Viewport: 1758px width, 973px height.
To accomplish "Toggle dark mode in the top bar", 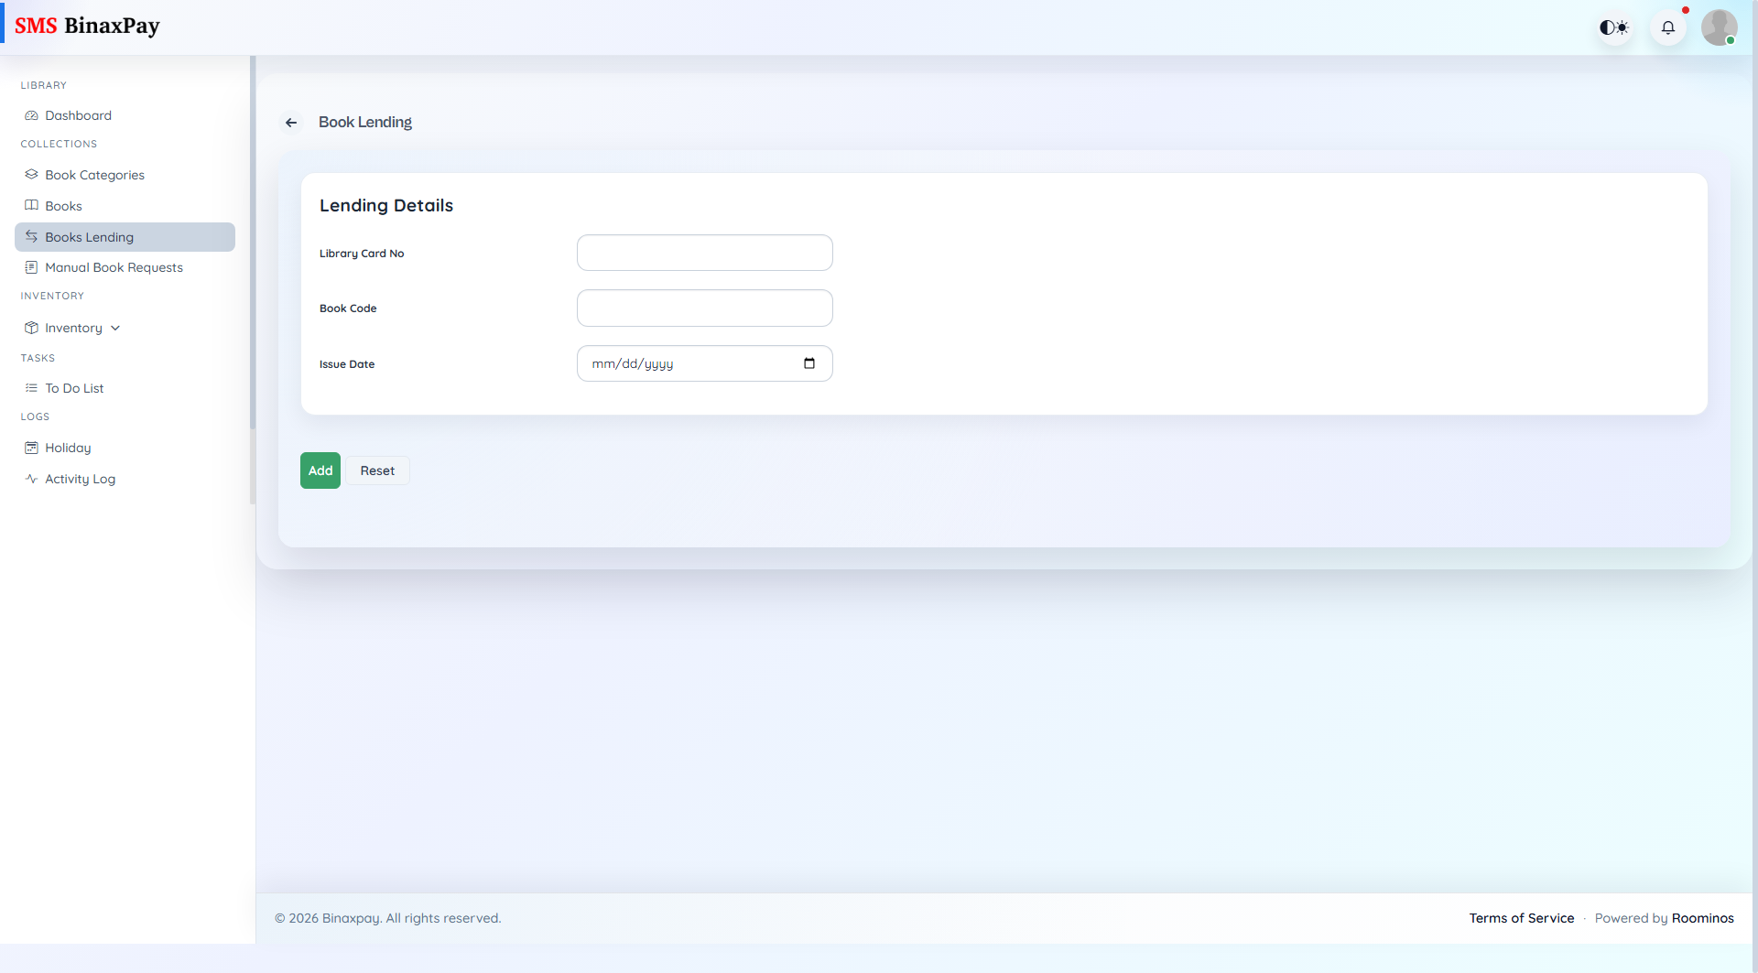I will pos(1613,27).
